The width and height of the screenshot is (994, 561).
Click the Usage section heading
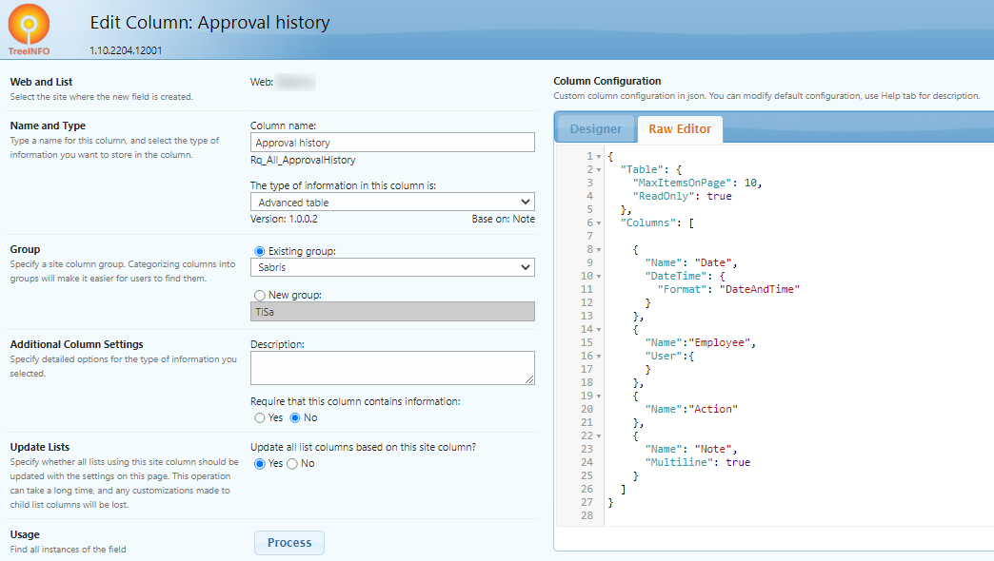(x=25, y=535)
